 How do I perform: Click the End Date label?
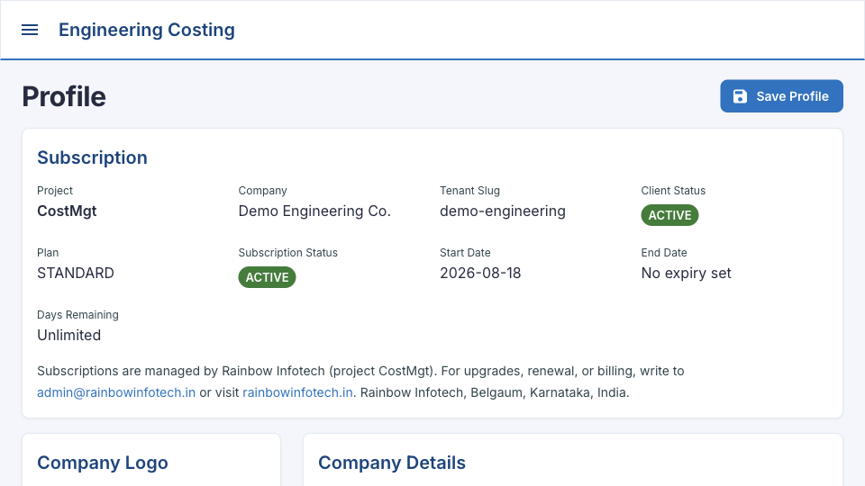click(664, 253)
